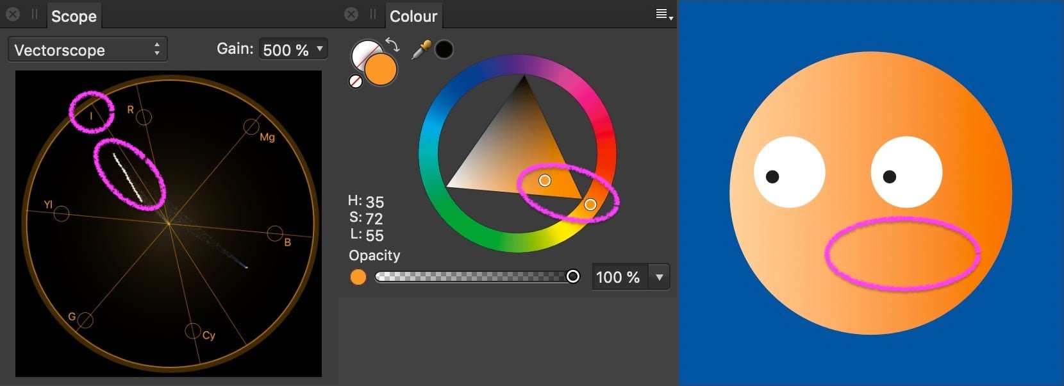Expand the Opacity percentage dropdown arrow
Screen dimensions: 1064x386
click(659, 277)
